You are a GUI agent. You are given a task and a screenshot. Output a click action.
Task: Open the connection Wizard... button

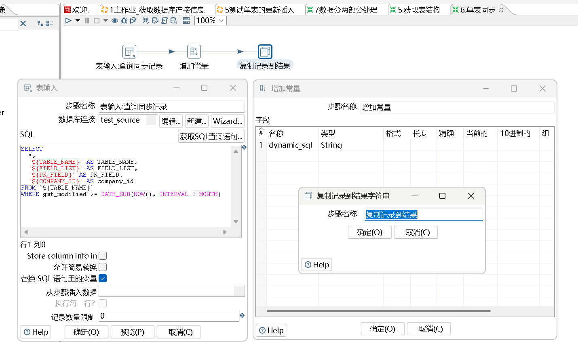(x=228, y=121)
